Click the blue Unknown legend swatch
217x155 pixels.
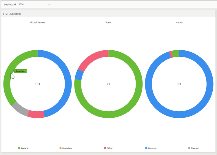pos(146,148)
